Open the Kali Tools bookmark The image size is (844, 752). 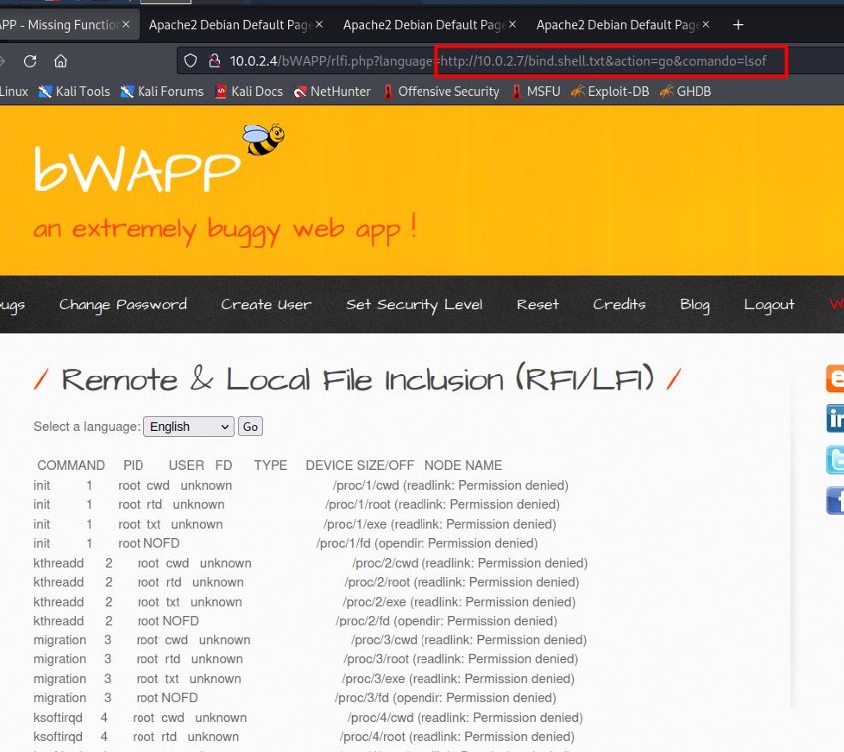pos(74,91)
